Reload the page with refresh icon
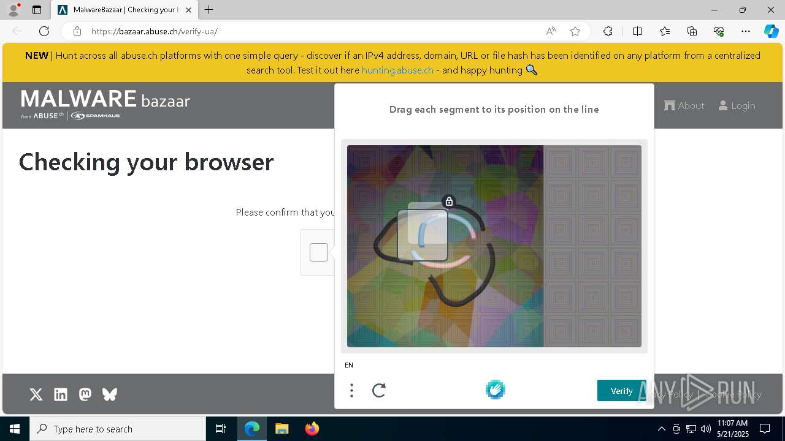Viewport: 785px width, 441px height. coord(44,31)
